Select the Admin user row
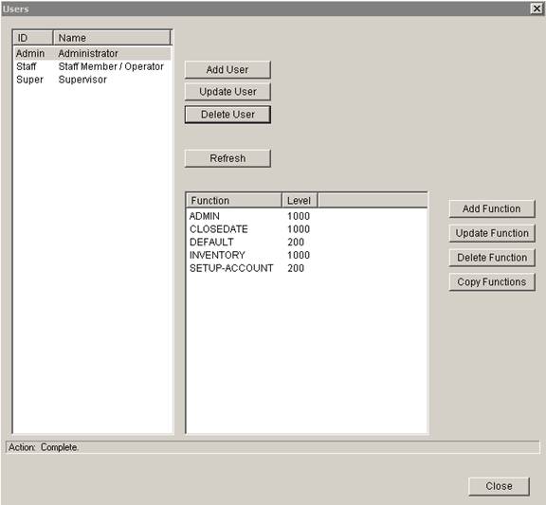 (93, 54)
